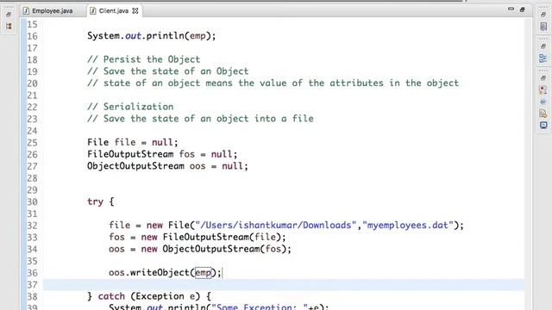Click the highlighted emp in oos.writeObject
Viewport: 552px width, 310px height.
click(x=204, y=273)
